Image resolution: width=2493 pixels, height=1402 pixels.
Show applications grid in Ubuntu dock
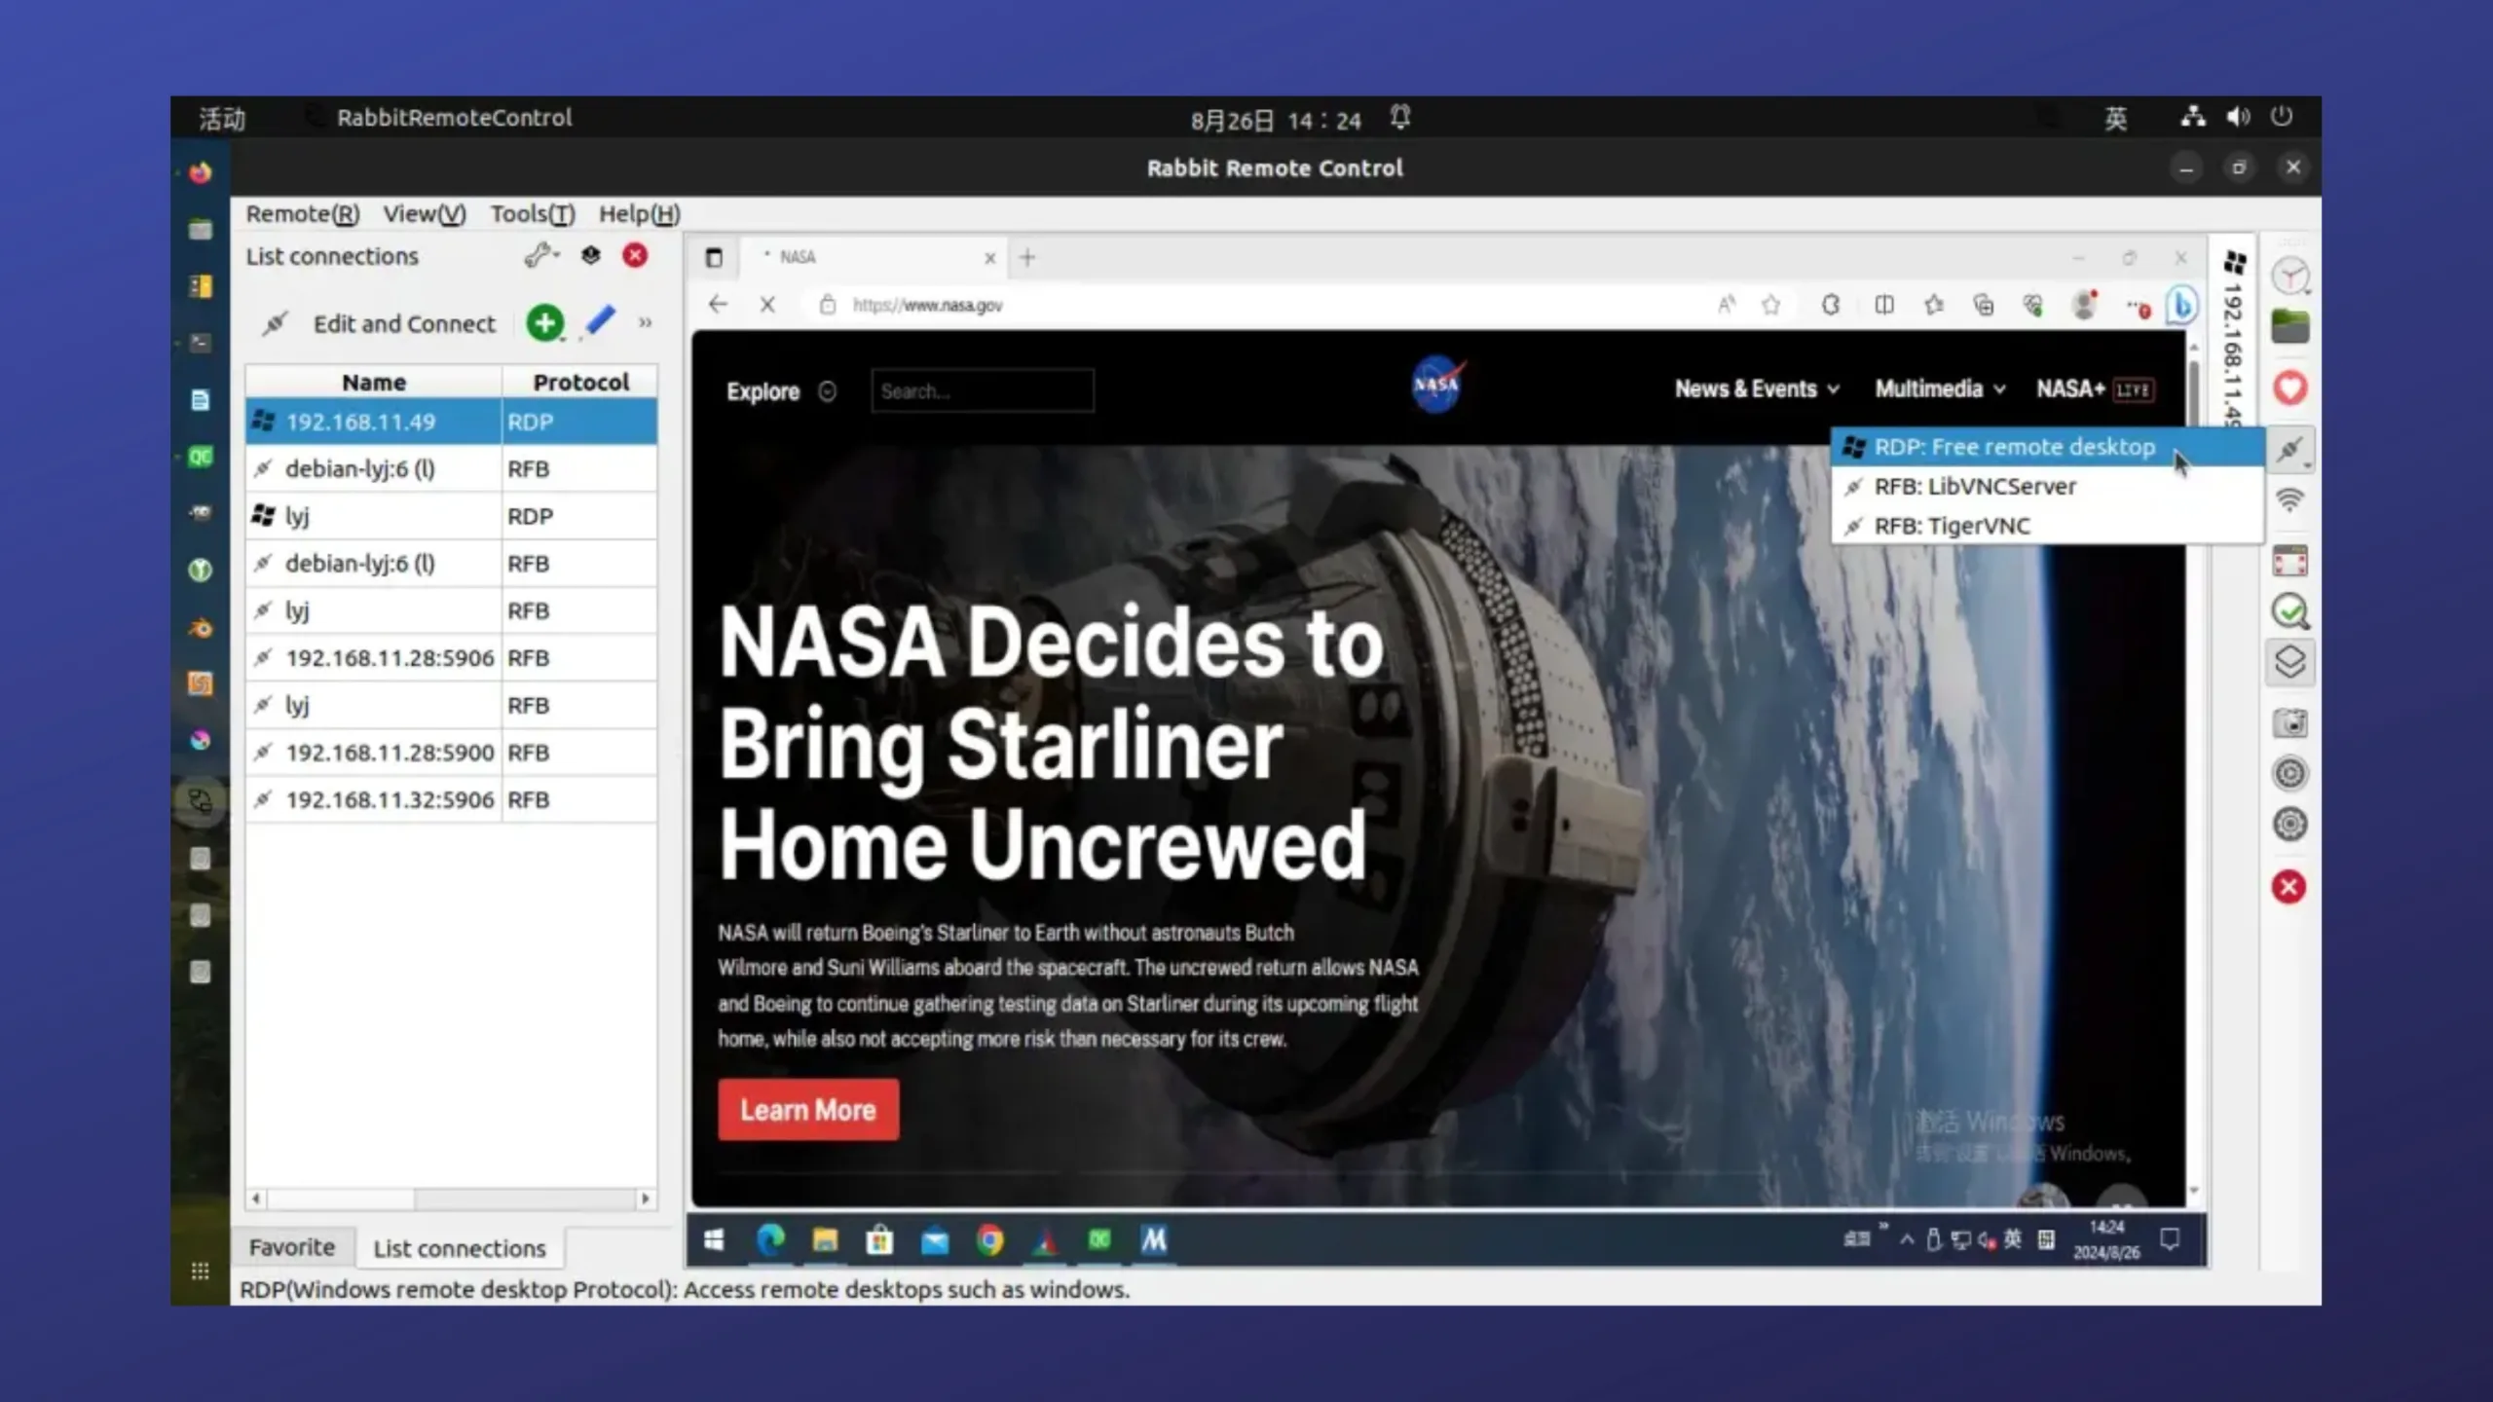(x=201, y=1271)
